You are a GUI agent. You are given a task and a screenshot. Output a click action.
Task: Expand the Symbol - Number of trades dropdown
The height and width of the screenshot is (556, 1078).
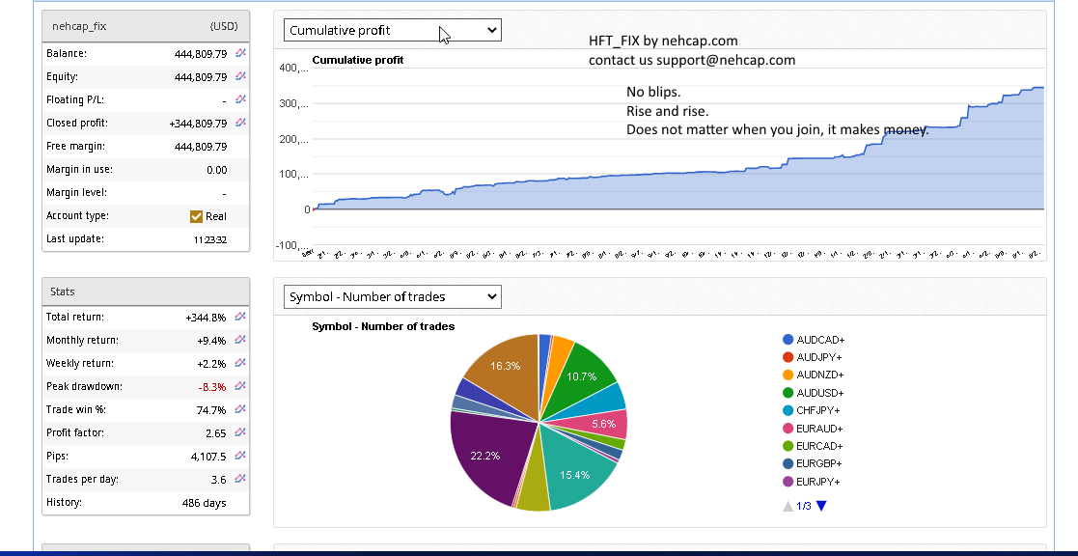[392, 296]
